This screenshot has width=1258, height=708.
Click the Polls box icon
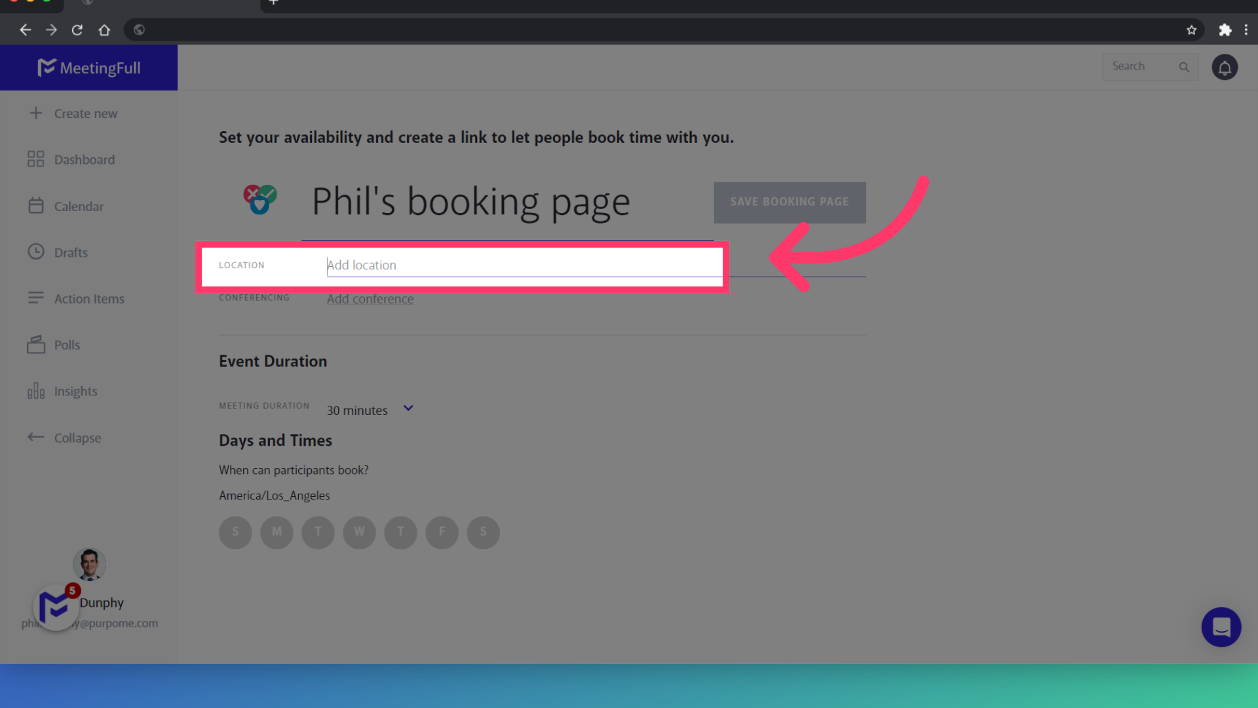pos(36,344)
